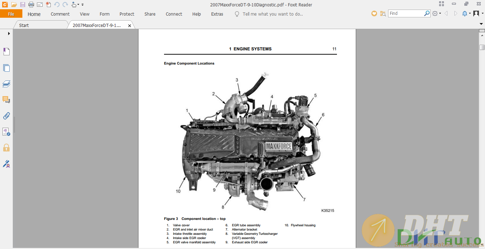Click the orange heart favorites icon
This screenshot has width=485, height=249.
pos(374,13)
